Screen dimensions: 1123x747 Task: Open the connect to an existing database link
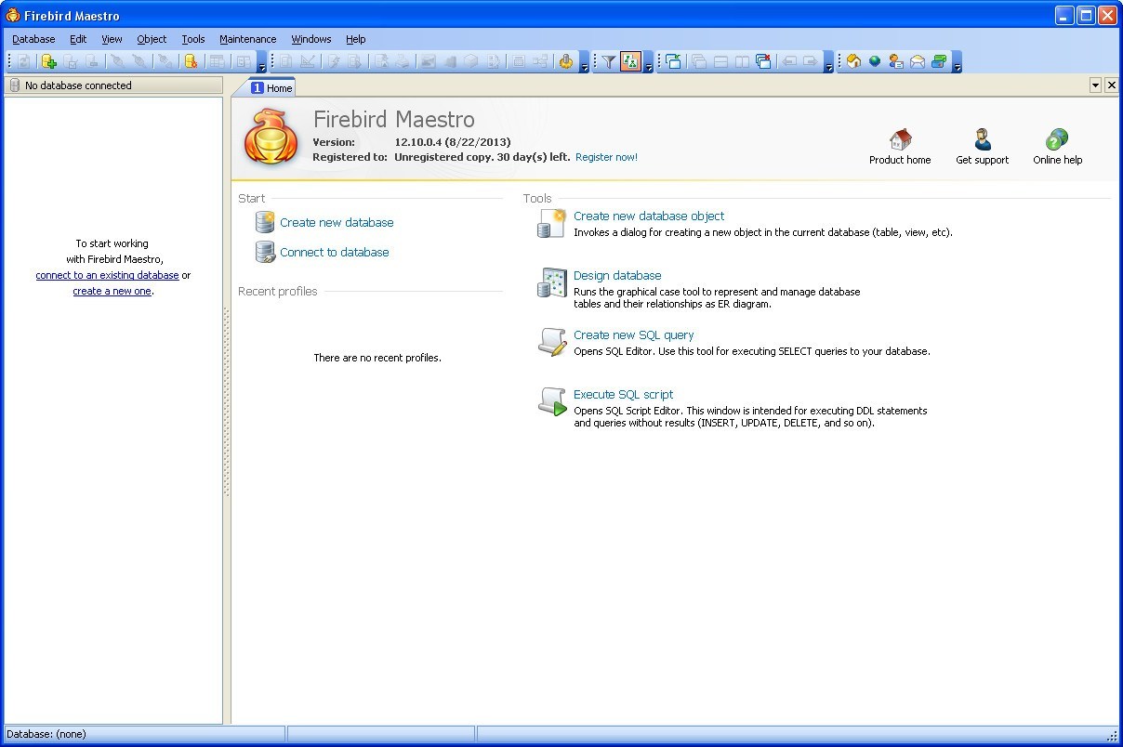(x=106, y=274)
